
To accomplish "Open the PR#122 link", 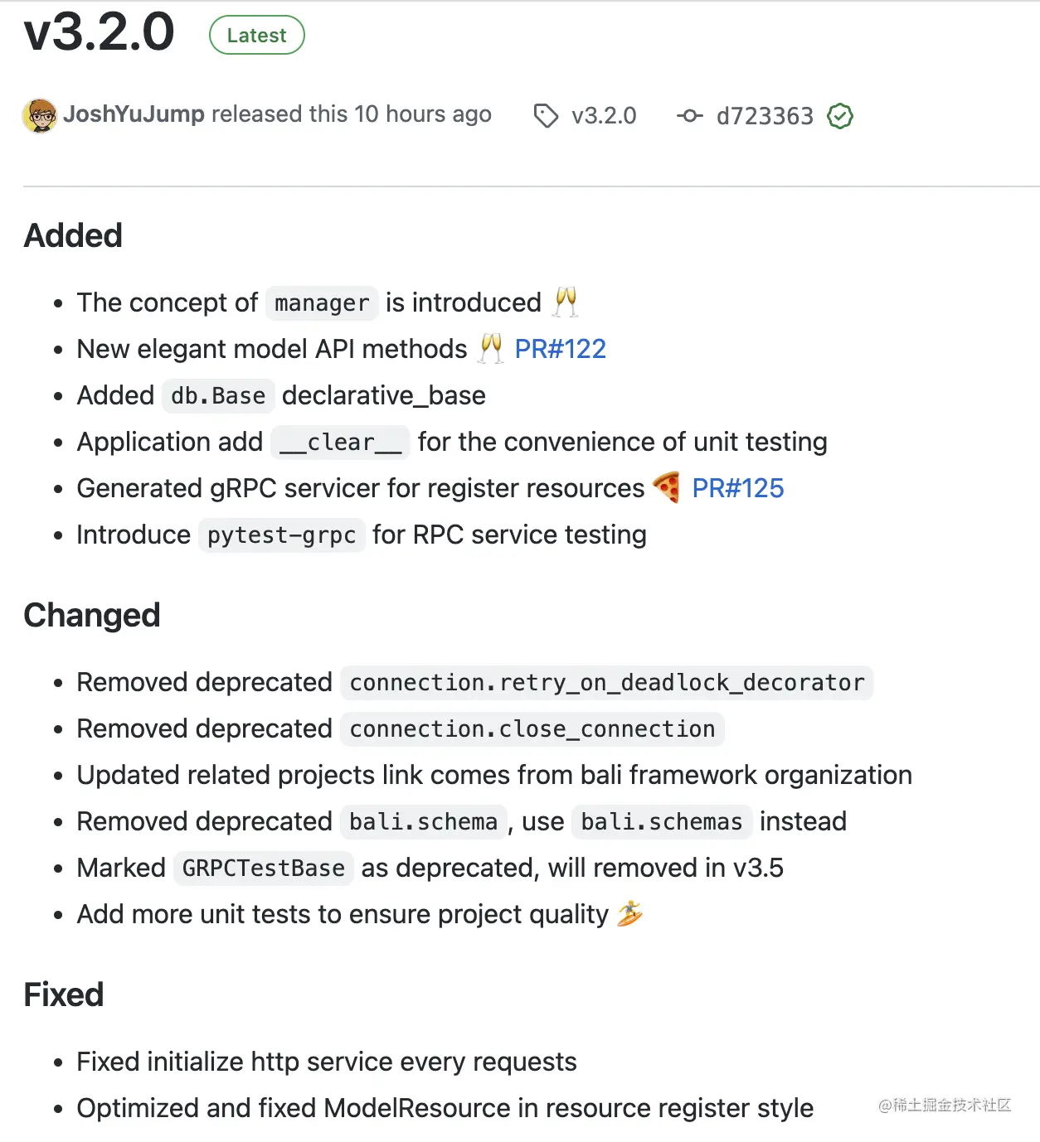I will pyautogui.click(x=561, y=349).
